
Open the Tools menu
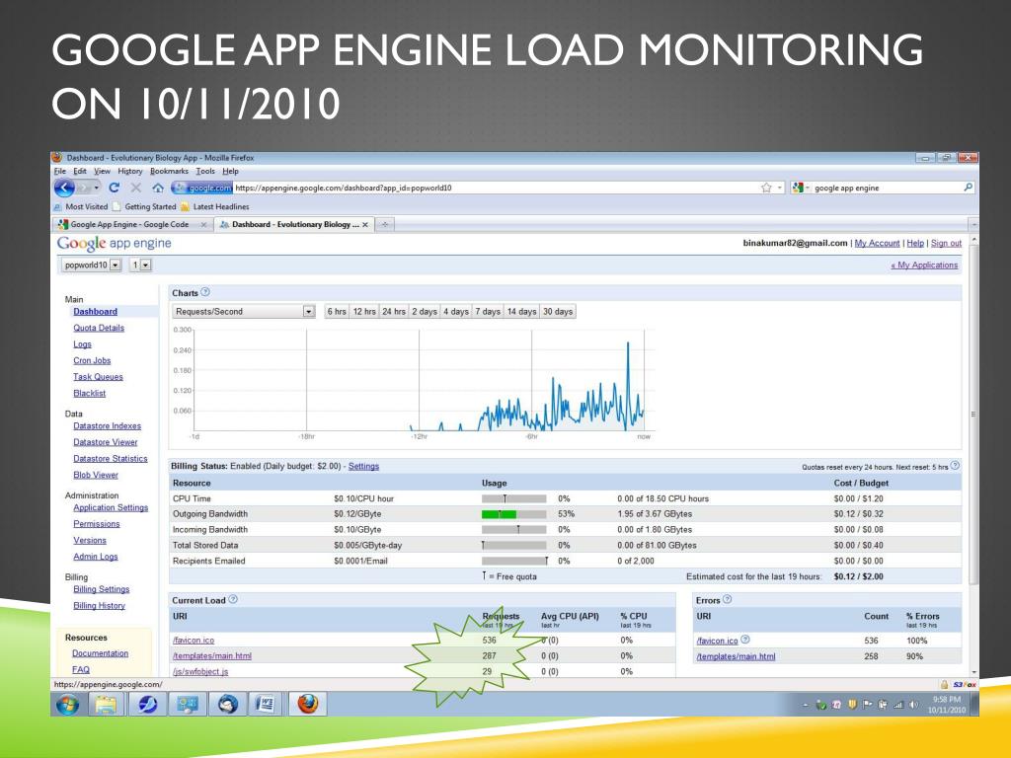tap(205, 172)
